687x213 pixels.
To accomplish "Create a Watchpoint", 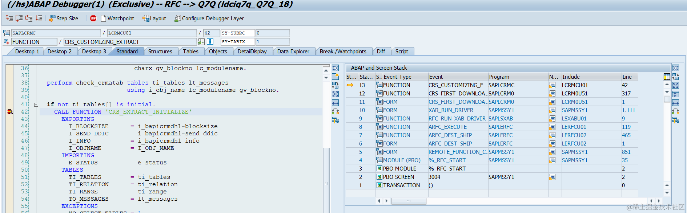I will (x=117, y=18).
